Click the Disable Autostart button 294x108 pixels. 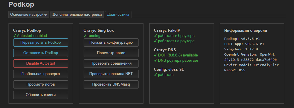coord(41,63)
